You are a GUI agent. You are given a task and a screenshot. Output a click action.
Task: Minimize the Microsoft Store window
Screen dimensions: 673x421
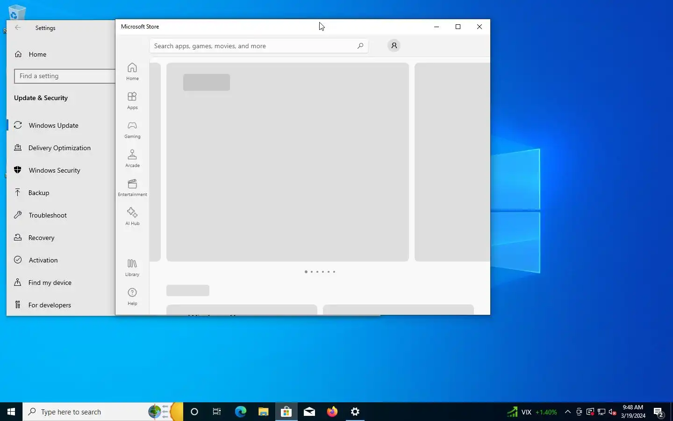coord(437,27)
